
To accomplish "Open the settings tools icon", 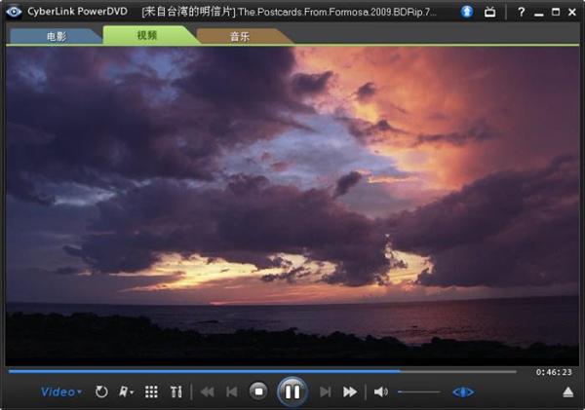I will [176, 391].
